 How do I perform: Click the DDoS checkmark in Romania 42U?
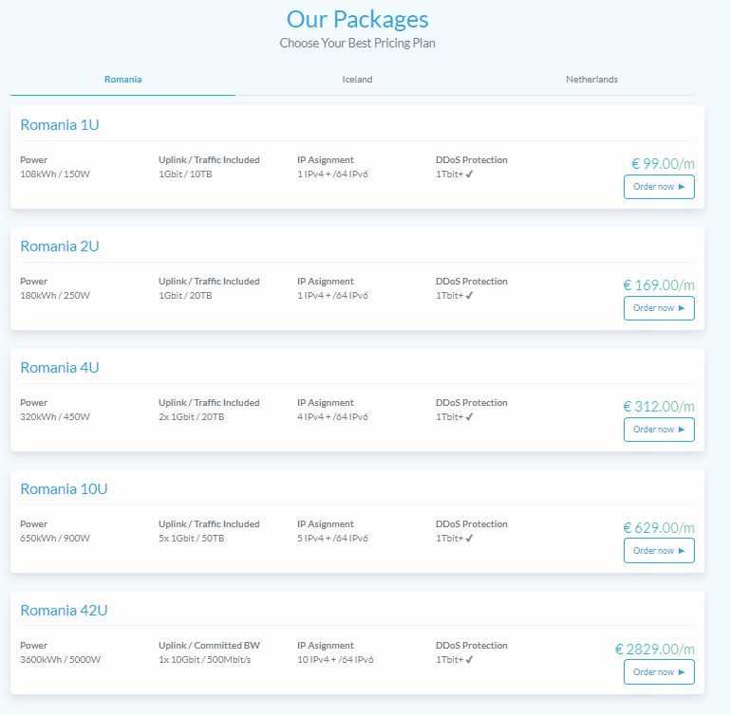click(469, 660)
